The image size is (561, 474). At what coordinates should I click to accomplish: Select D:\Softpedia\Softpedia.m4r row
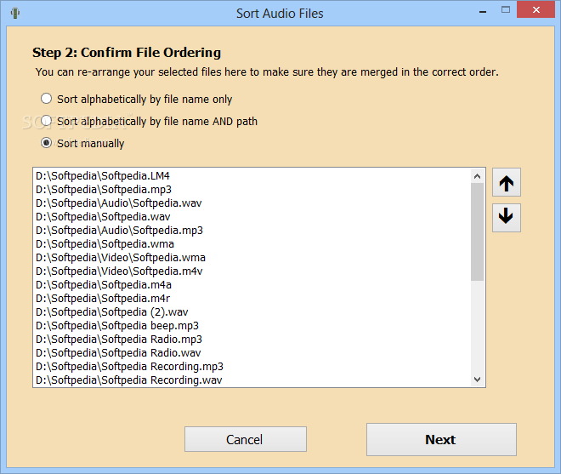coord(252,299)
